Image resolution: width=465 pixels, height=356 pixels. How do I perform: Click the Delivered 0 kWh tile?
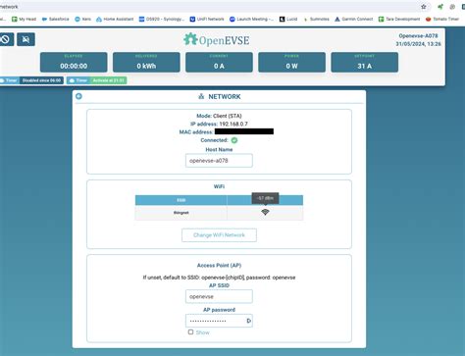tap(146, 62)
